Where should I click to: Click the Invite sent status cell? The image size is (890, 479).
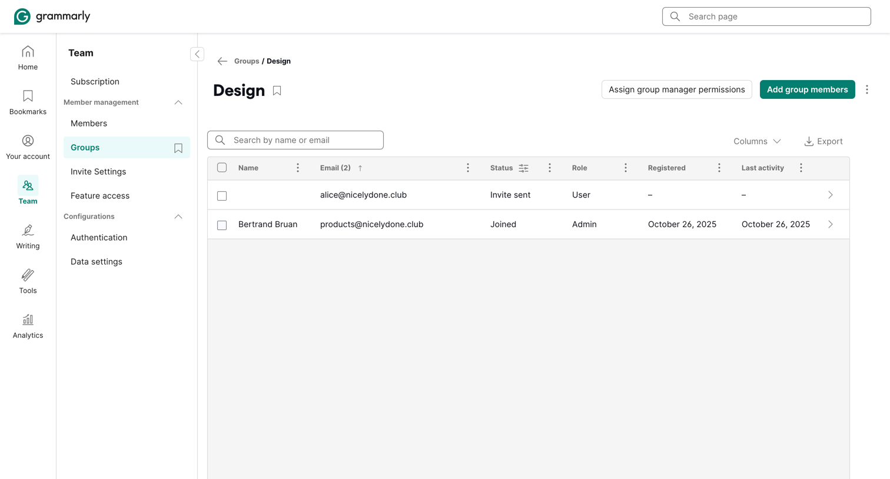pyautogui.click(x=510, y=195)
